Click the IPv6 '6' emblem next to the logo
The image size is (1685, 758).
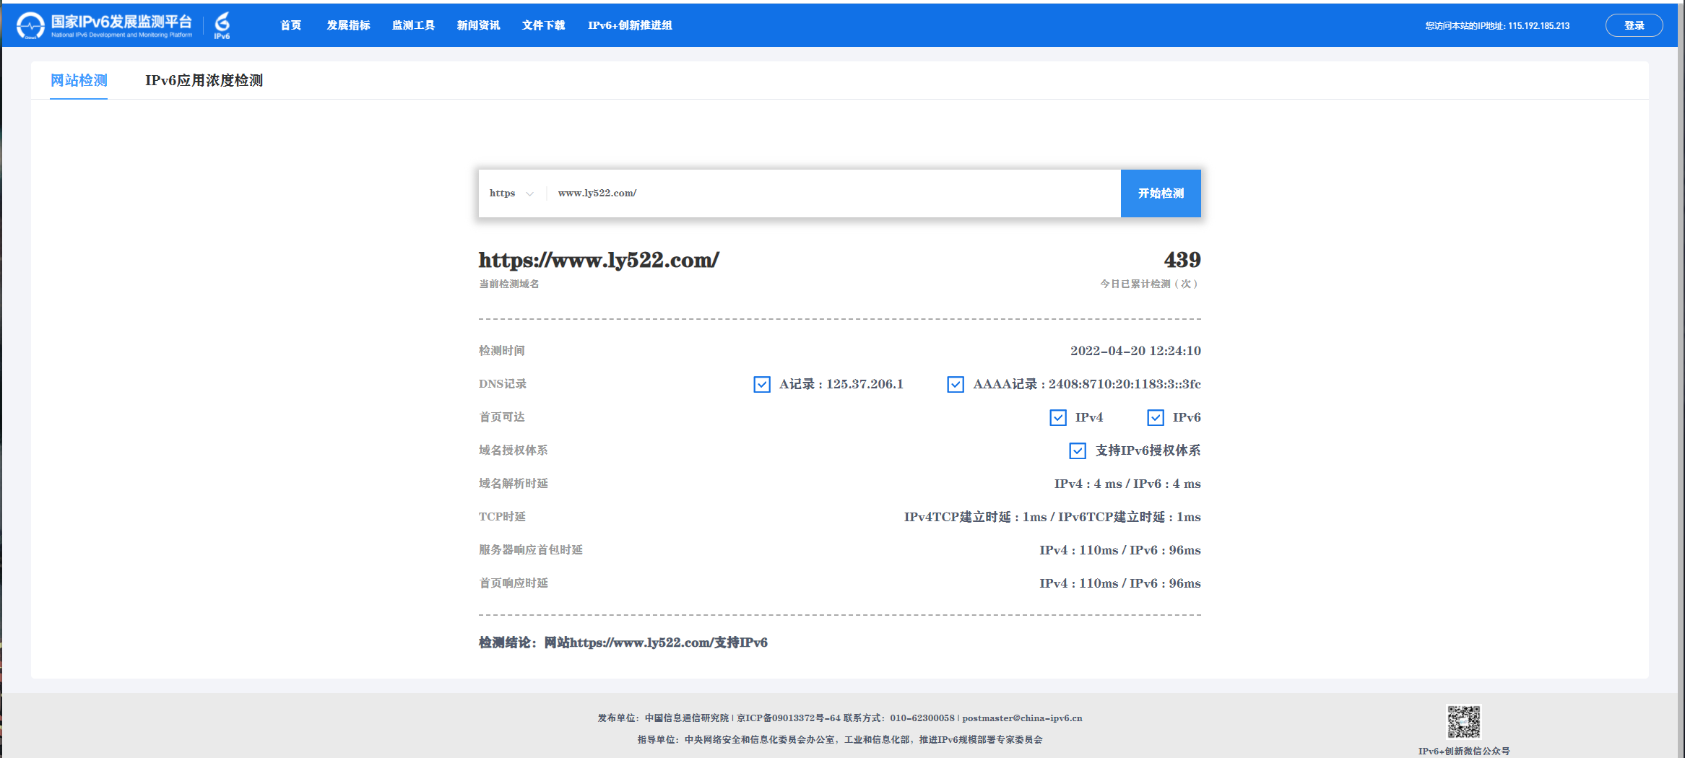(222, 24)
